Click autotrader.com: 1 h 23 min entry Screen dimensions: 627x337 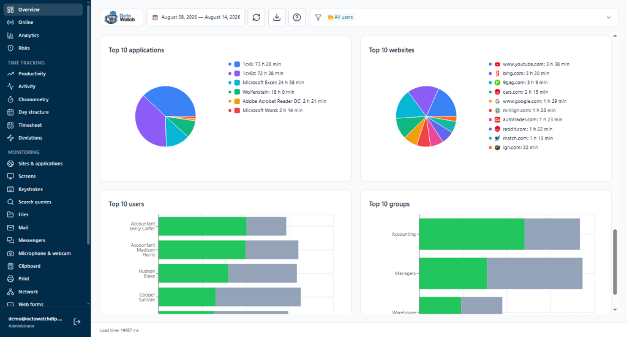coord(525,119)
